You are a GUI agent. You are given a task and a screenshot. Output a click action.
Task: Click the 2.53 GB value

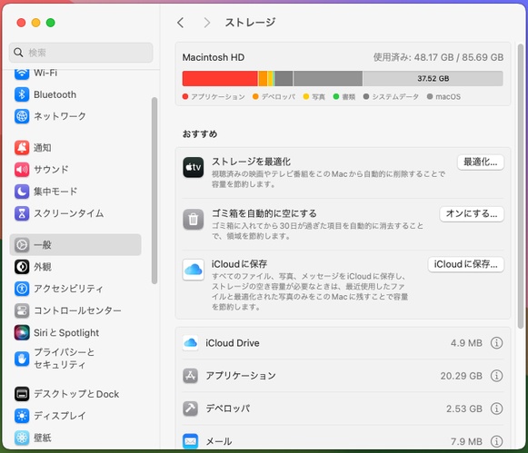tap(464, 409)
